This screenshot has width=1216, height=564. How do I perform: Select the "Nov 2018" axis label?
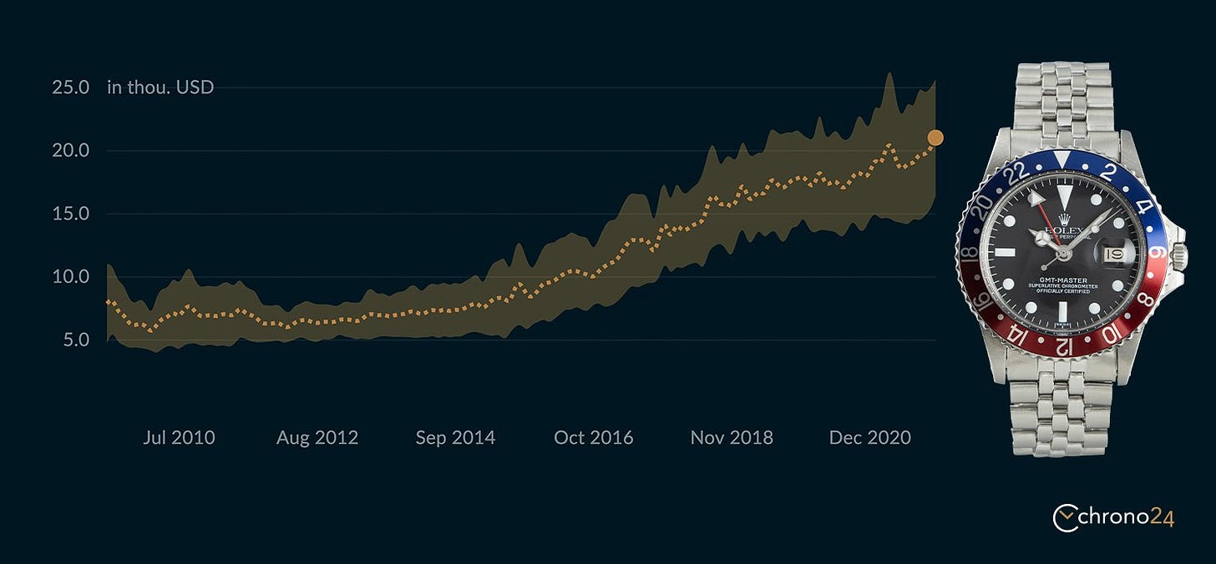pyautogui.click(x=732, y=437)
